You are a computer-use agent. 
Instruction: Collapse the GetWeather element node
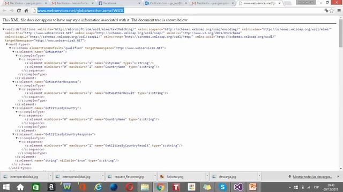tap(13, 52)
